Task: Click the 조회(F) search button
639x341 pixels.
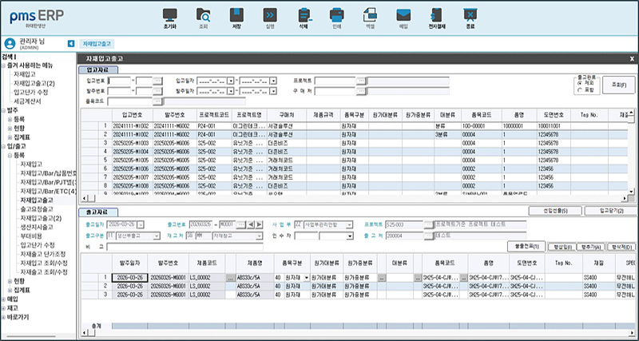Action: pyautogui.click(x=617, y=84)
